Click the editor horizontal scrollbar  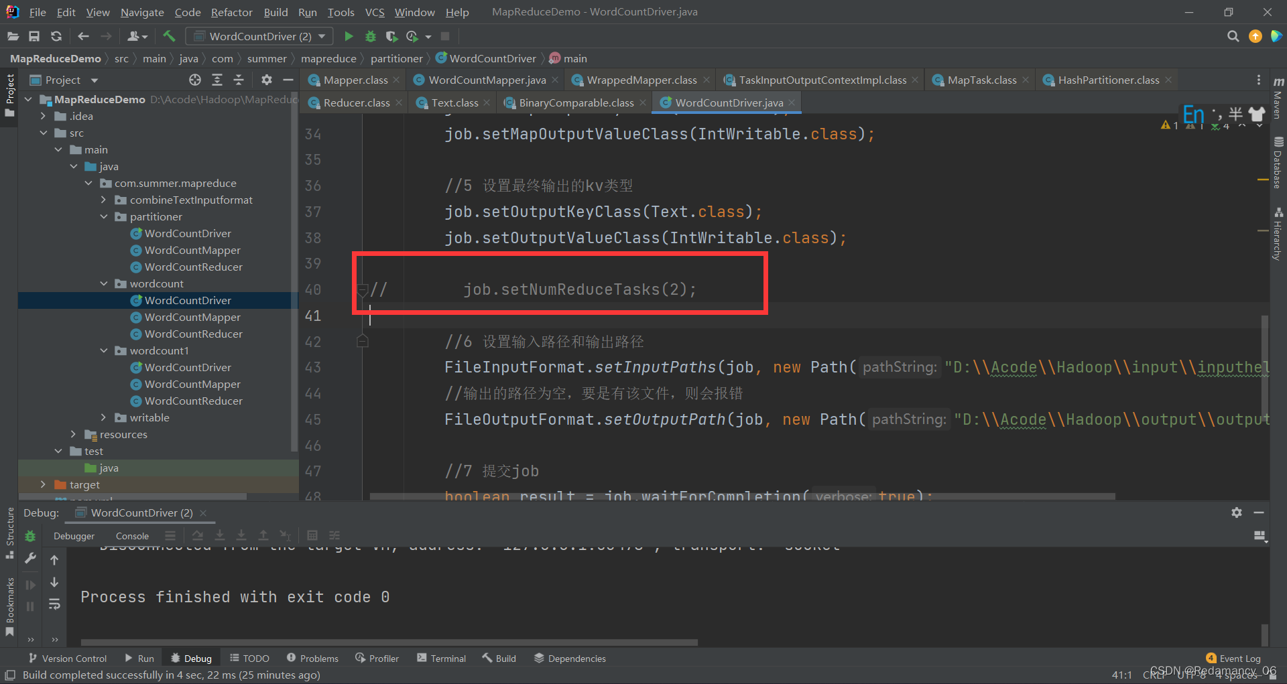(x=742, y=496)
